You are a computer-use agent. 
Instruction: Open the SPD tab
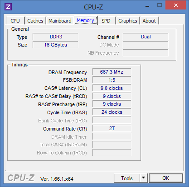[x=106, y=21]
